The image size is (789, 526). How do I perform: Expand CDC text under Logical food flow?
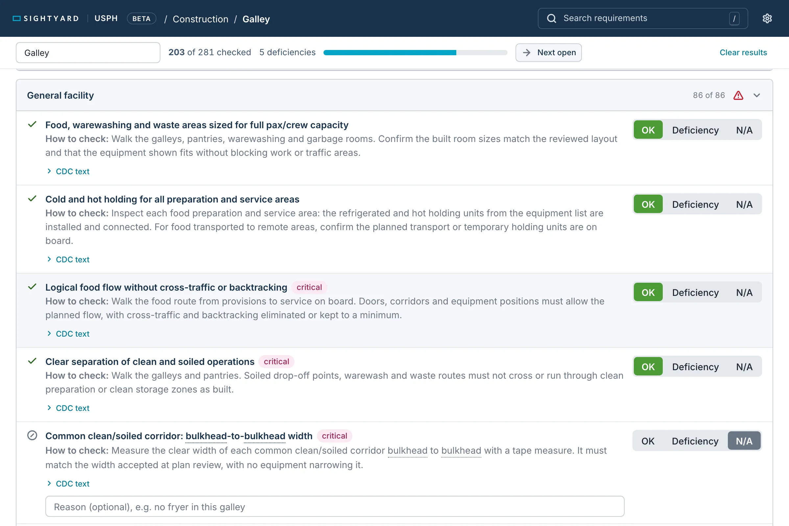coord(68,334)
